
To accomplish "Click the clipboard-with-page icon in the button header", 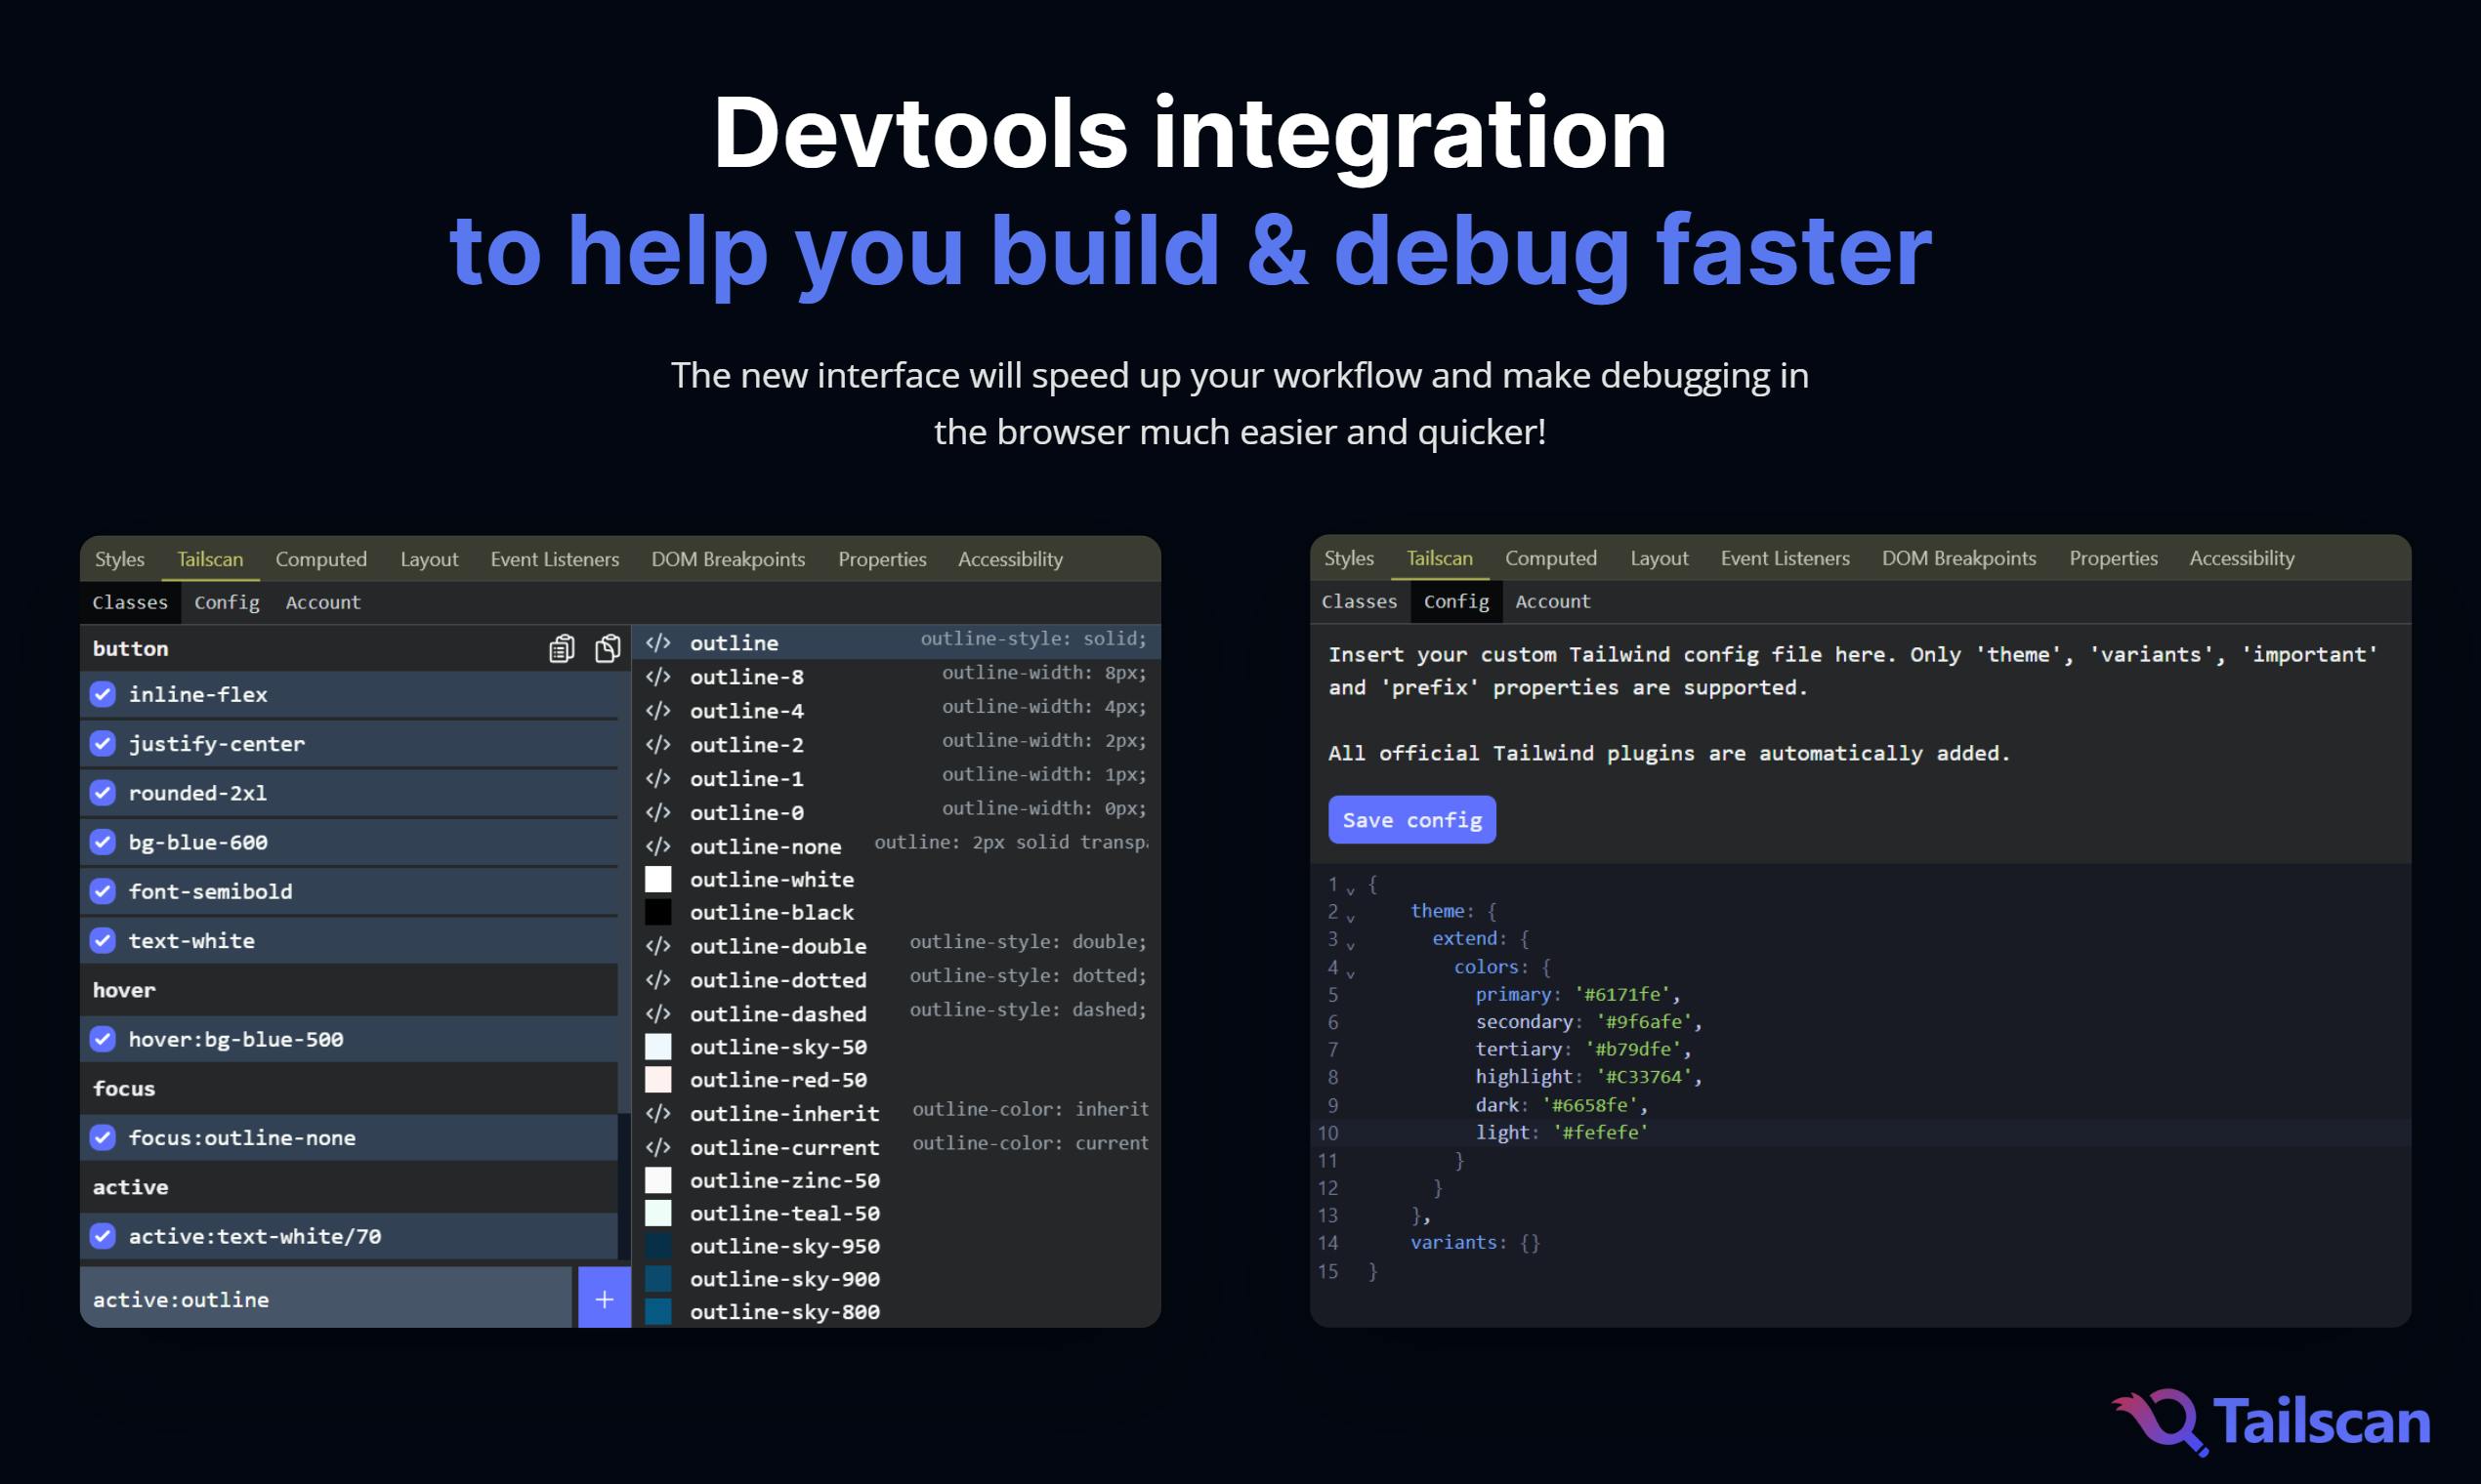I will point(608,649).
